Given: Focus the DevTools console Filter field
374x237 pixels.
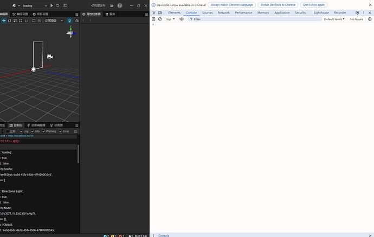Looking at the screenshot, I should point(255,19).
